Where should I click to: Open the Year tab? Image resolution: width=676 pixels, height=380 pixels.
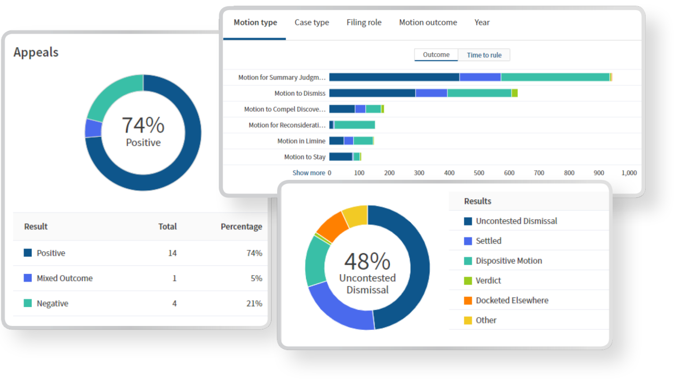click(482, 22)
